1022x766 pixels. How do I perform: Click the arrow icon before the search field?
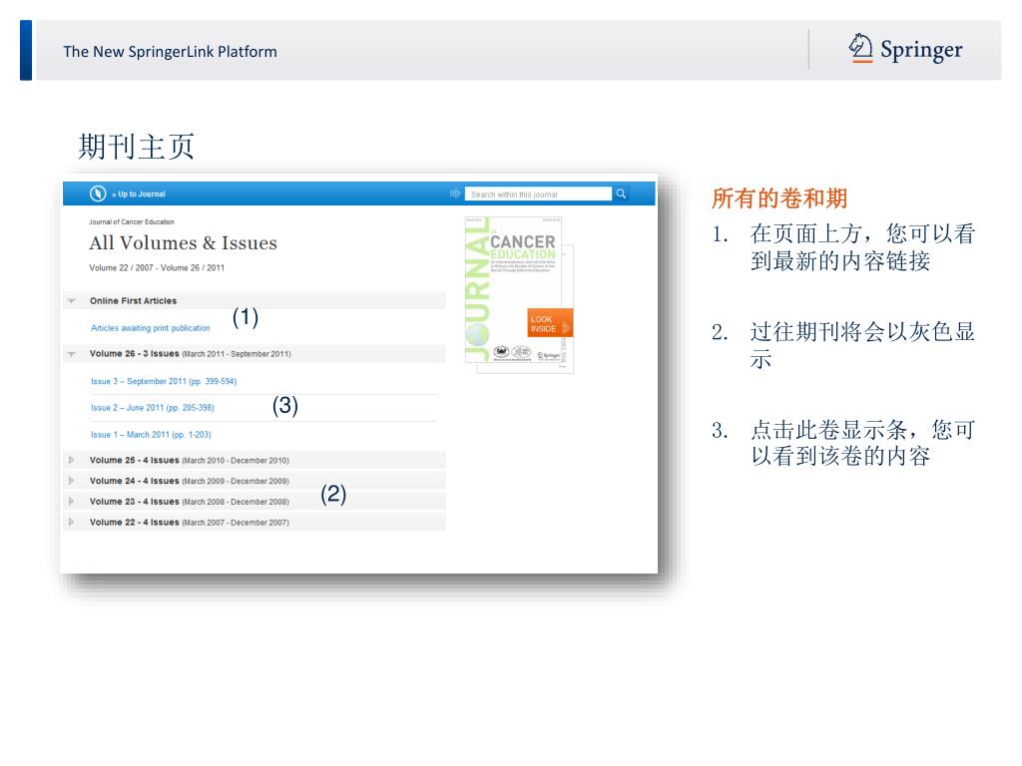pyautogui.click(x=456, y=193)
